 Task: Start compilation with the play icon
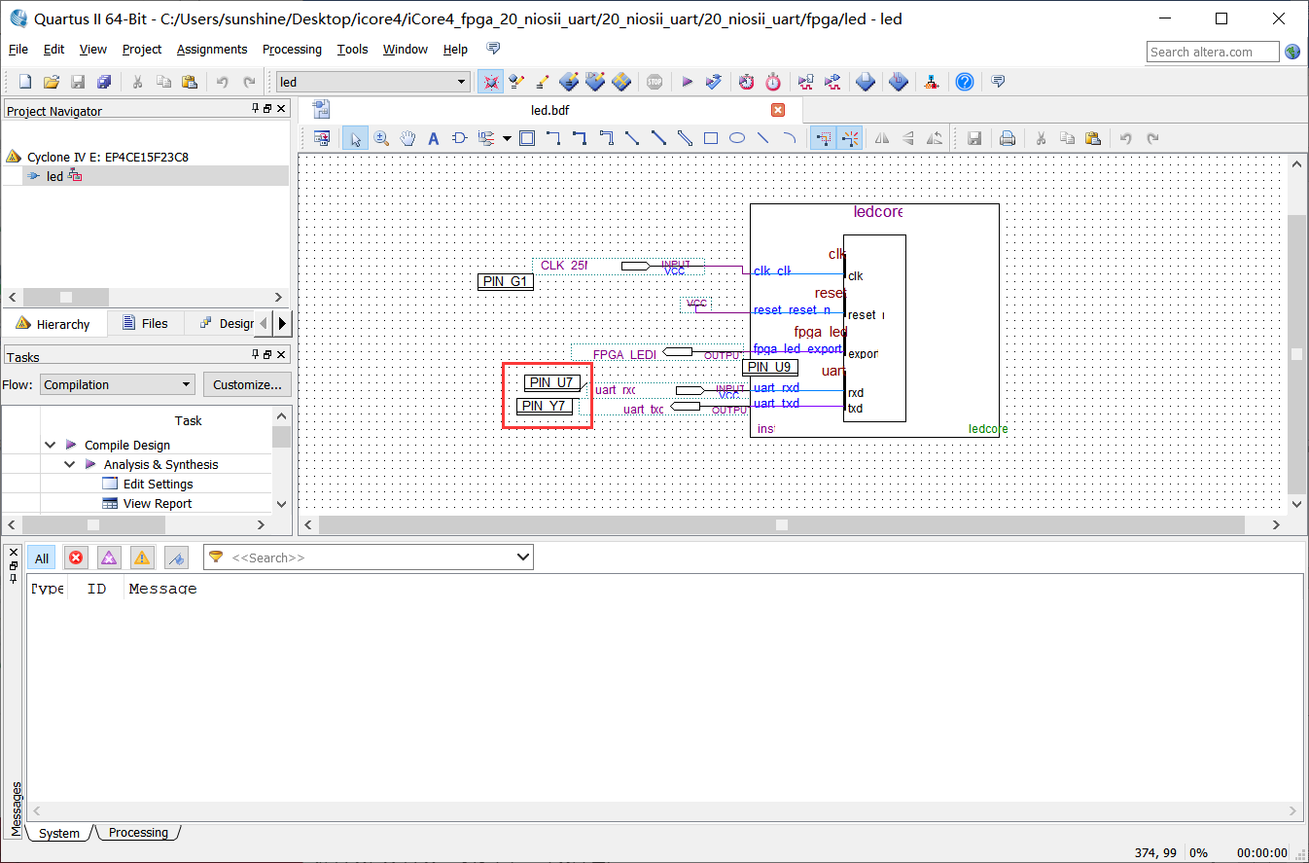tap(687, 82)
